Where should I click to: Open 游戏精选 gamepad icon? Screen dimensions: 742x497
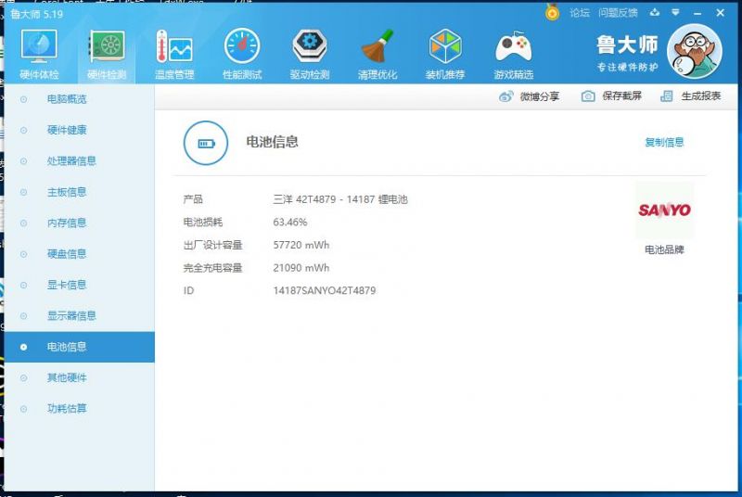[x=514, y=47]
